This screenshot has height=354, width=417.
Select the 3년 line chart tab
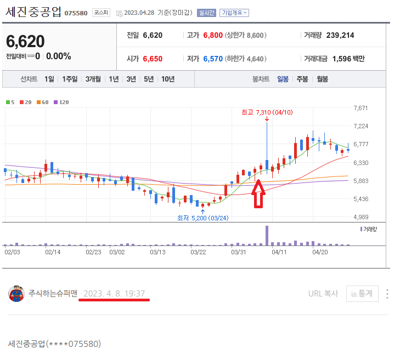tap(131, 79)
